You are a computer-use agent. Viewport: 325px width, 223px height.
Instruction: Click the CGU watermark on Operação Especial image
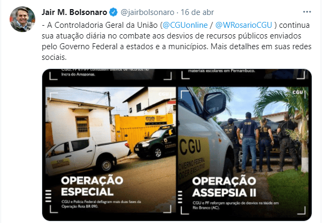[164, 94]
